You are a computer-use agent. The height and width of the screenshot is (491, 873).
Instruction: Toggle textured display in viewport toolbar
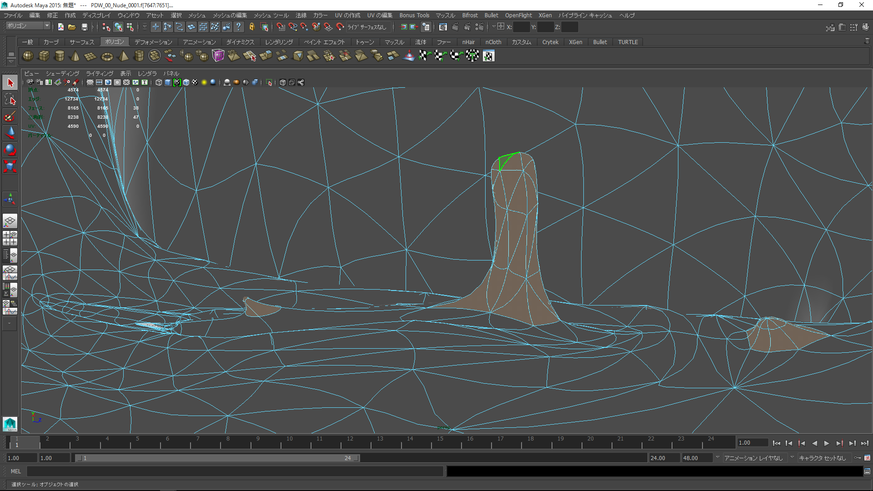coord(195,82)
